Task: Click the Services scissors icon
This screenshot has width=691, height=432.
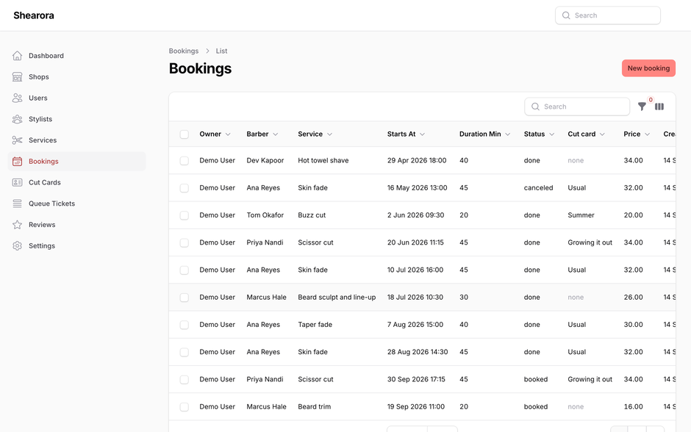Action: 17,140
